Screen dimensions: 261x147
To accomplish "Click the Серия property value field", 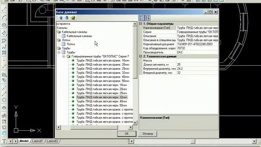I will click(197, 32).
